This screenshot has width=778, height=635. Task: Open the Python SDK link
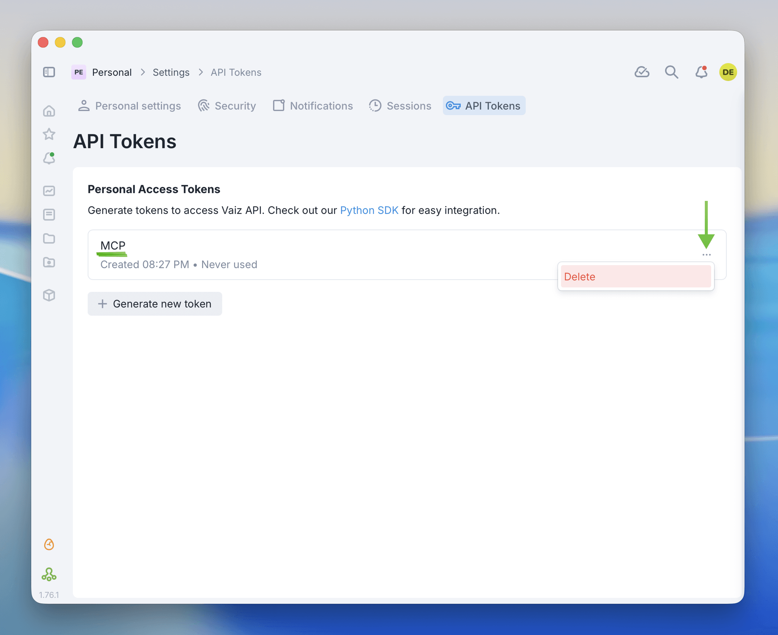coord(369,210)
